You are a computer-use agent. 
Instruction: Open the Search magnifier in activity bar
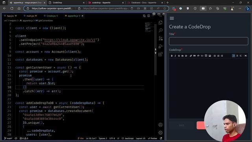click(x=160, y=30)
